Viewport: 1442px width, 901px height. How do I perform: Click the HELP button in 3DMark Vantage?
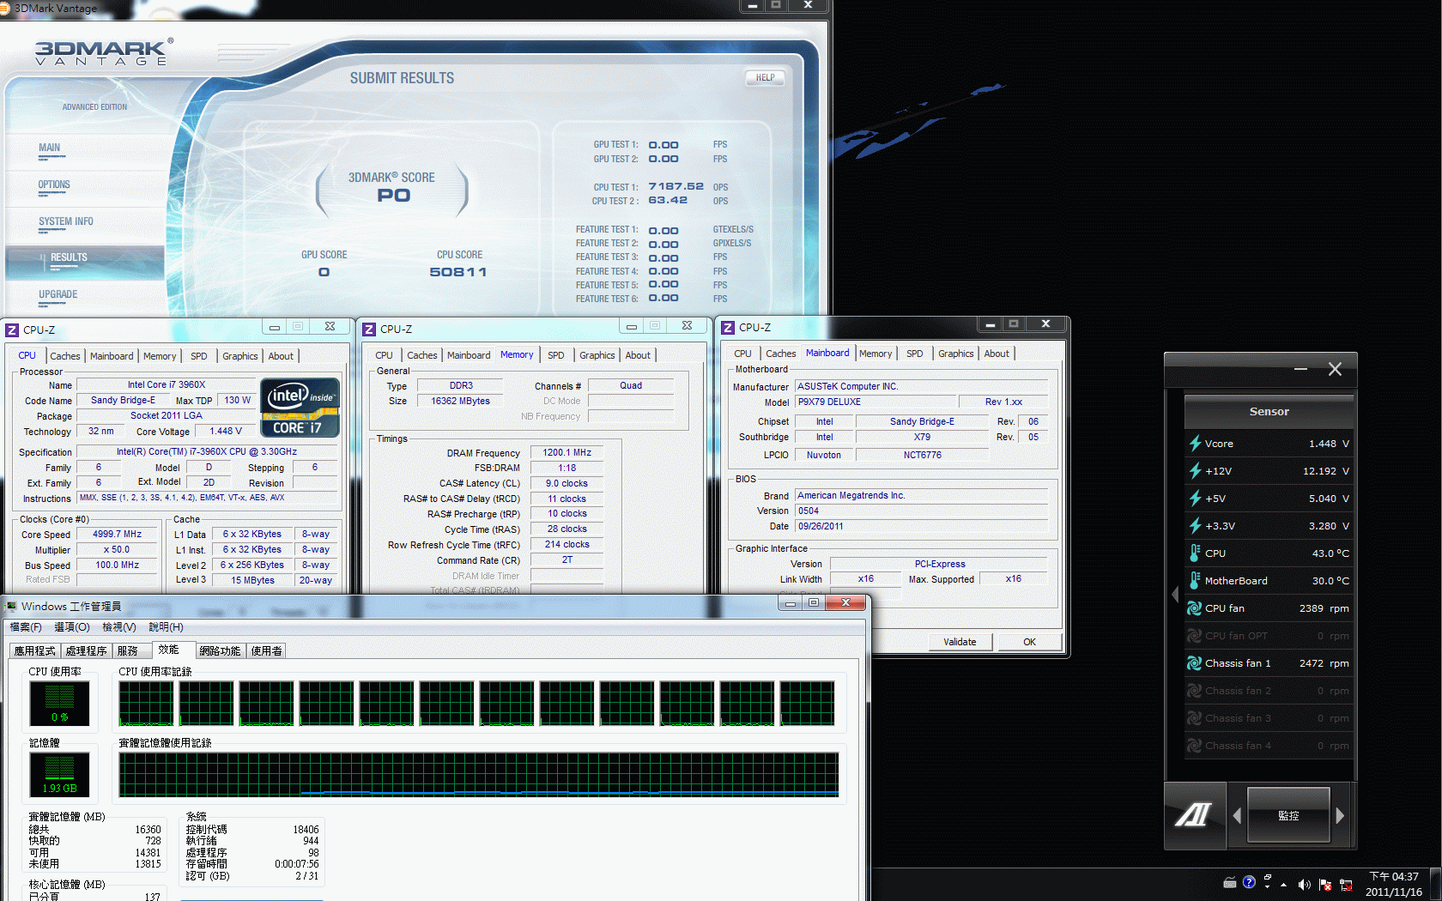pyautogui.click(x=765, y=77)
